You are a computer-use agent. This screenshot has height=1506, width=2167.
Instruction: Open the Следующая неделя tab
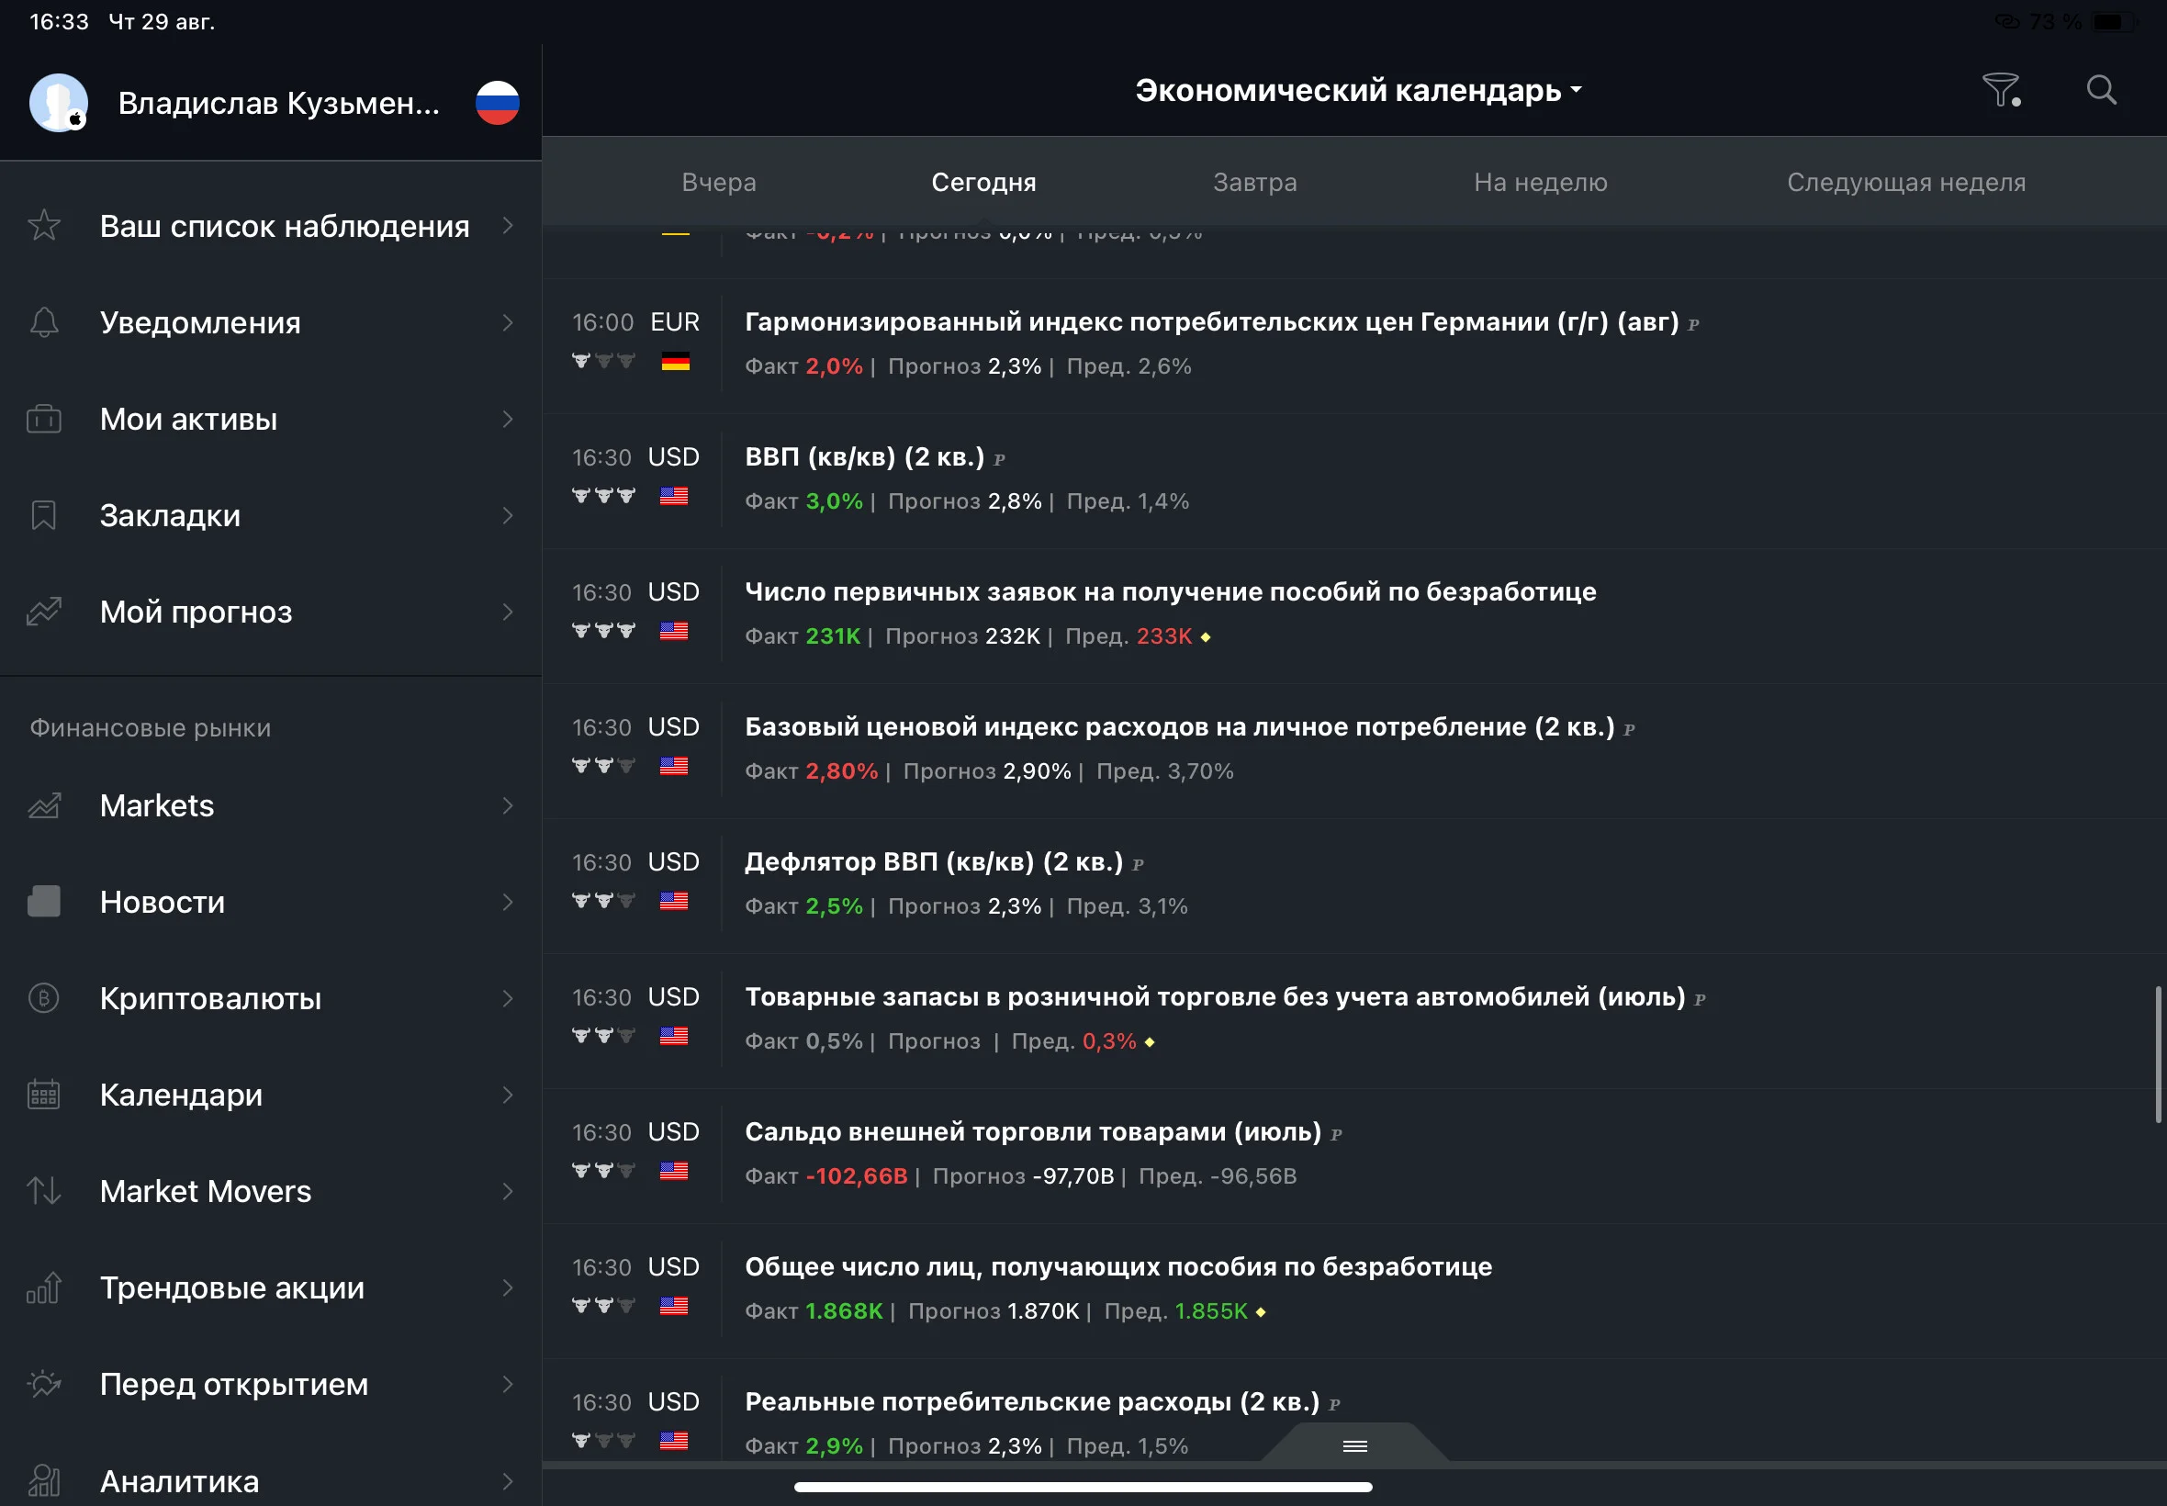tap(1905, 182)
